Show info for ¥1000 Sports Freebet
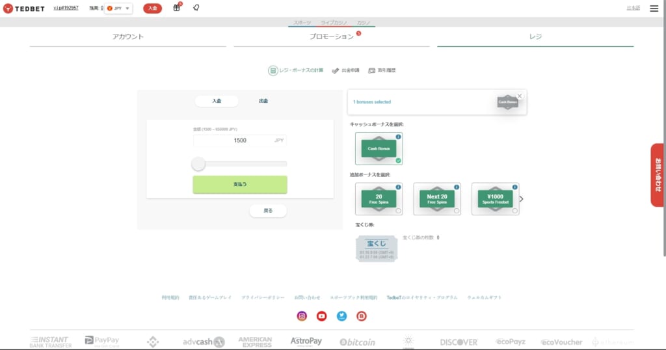This screenshot has height=350, width=666. [x=515, y=187]
